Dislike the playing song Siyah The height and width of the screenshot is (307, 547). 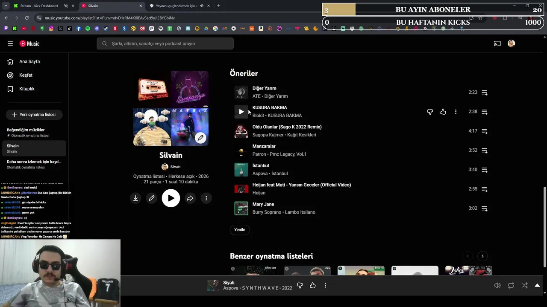pyautogui.click(x=300, y=285)
